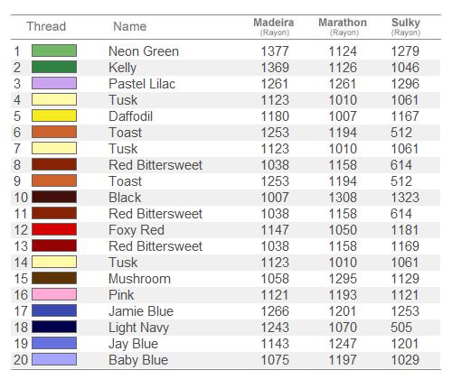Select the Daffodil yellow swatch
The height and width of the screenshot is (379, 452).
pos(54,116)
